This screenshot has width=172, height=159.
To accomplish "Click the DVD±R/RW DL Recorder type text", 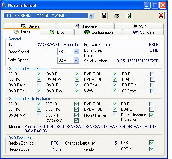I will (x=58, y=45).
